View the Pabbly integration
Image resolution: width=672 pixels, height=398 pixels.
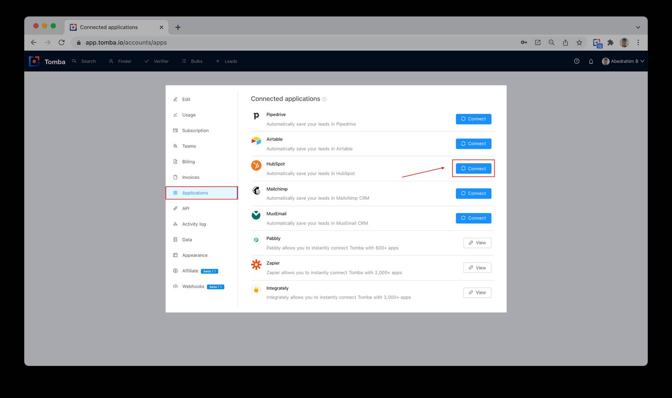[x=477, y=243]
